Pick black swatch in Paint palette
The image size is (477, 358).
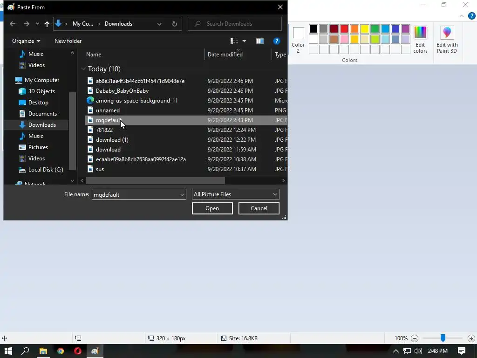click(x=313, y=29)
